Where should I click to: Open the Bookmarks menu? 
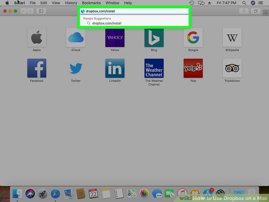91,3
